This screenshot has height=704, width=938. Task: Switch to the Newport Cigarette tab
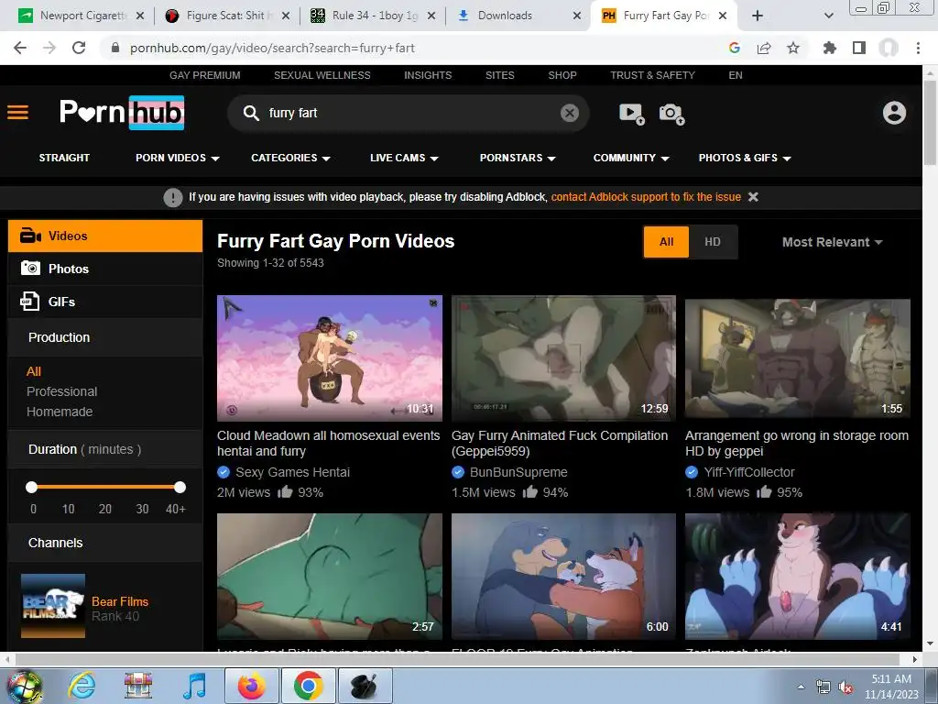83,16
